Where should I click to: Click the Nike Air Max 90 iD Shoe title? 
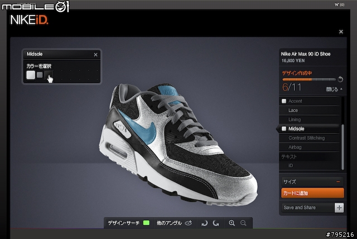click(306, 54)
